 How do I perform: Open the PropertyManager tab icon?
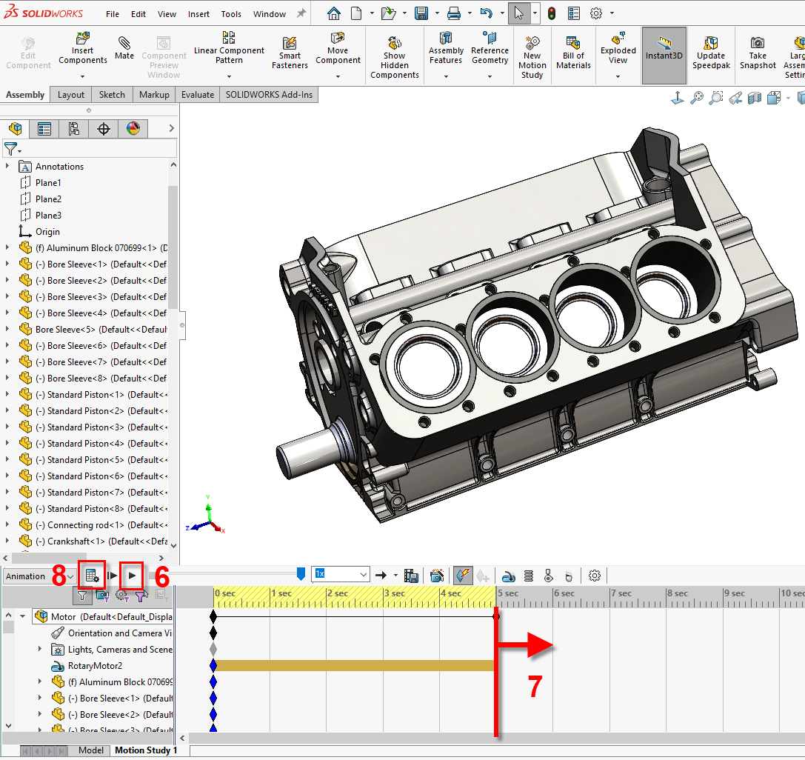pos(44,128)
